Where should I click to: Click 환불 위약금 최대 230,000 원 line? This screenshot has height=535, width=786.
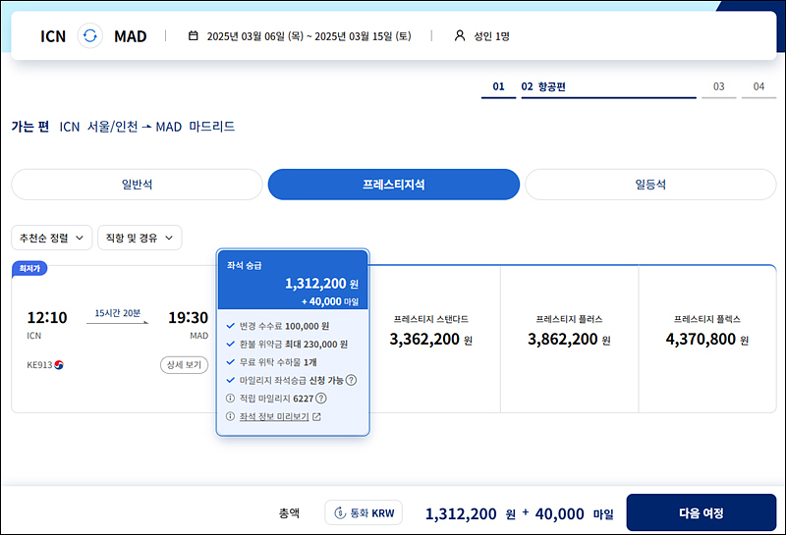pyautogui.click(x=293, y=345)
